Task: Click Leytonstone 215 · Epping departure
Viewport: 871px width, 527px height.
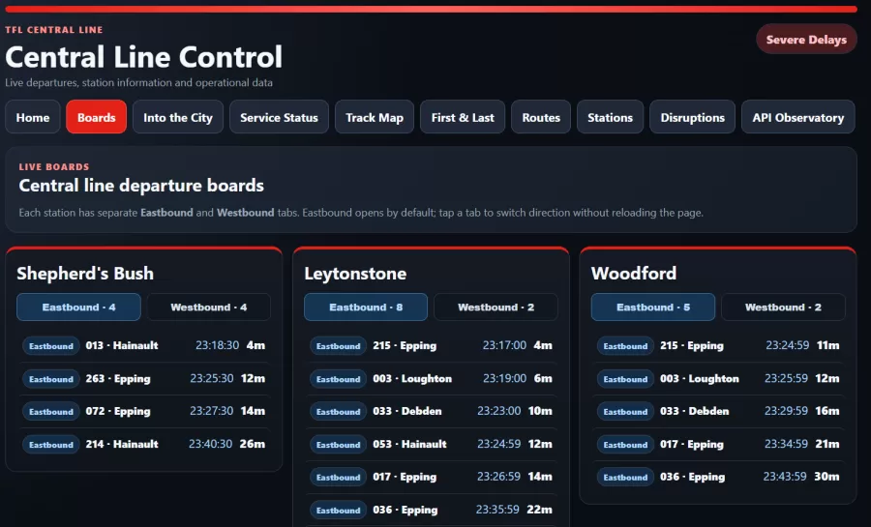Action: click(431, 345)
